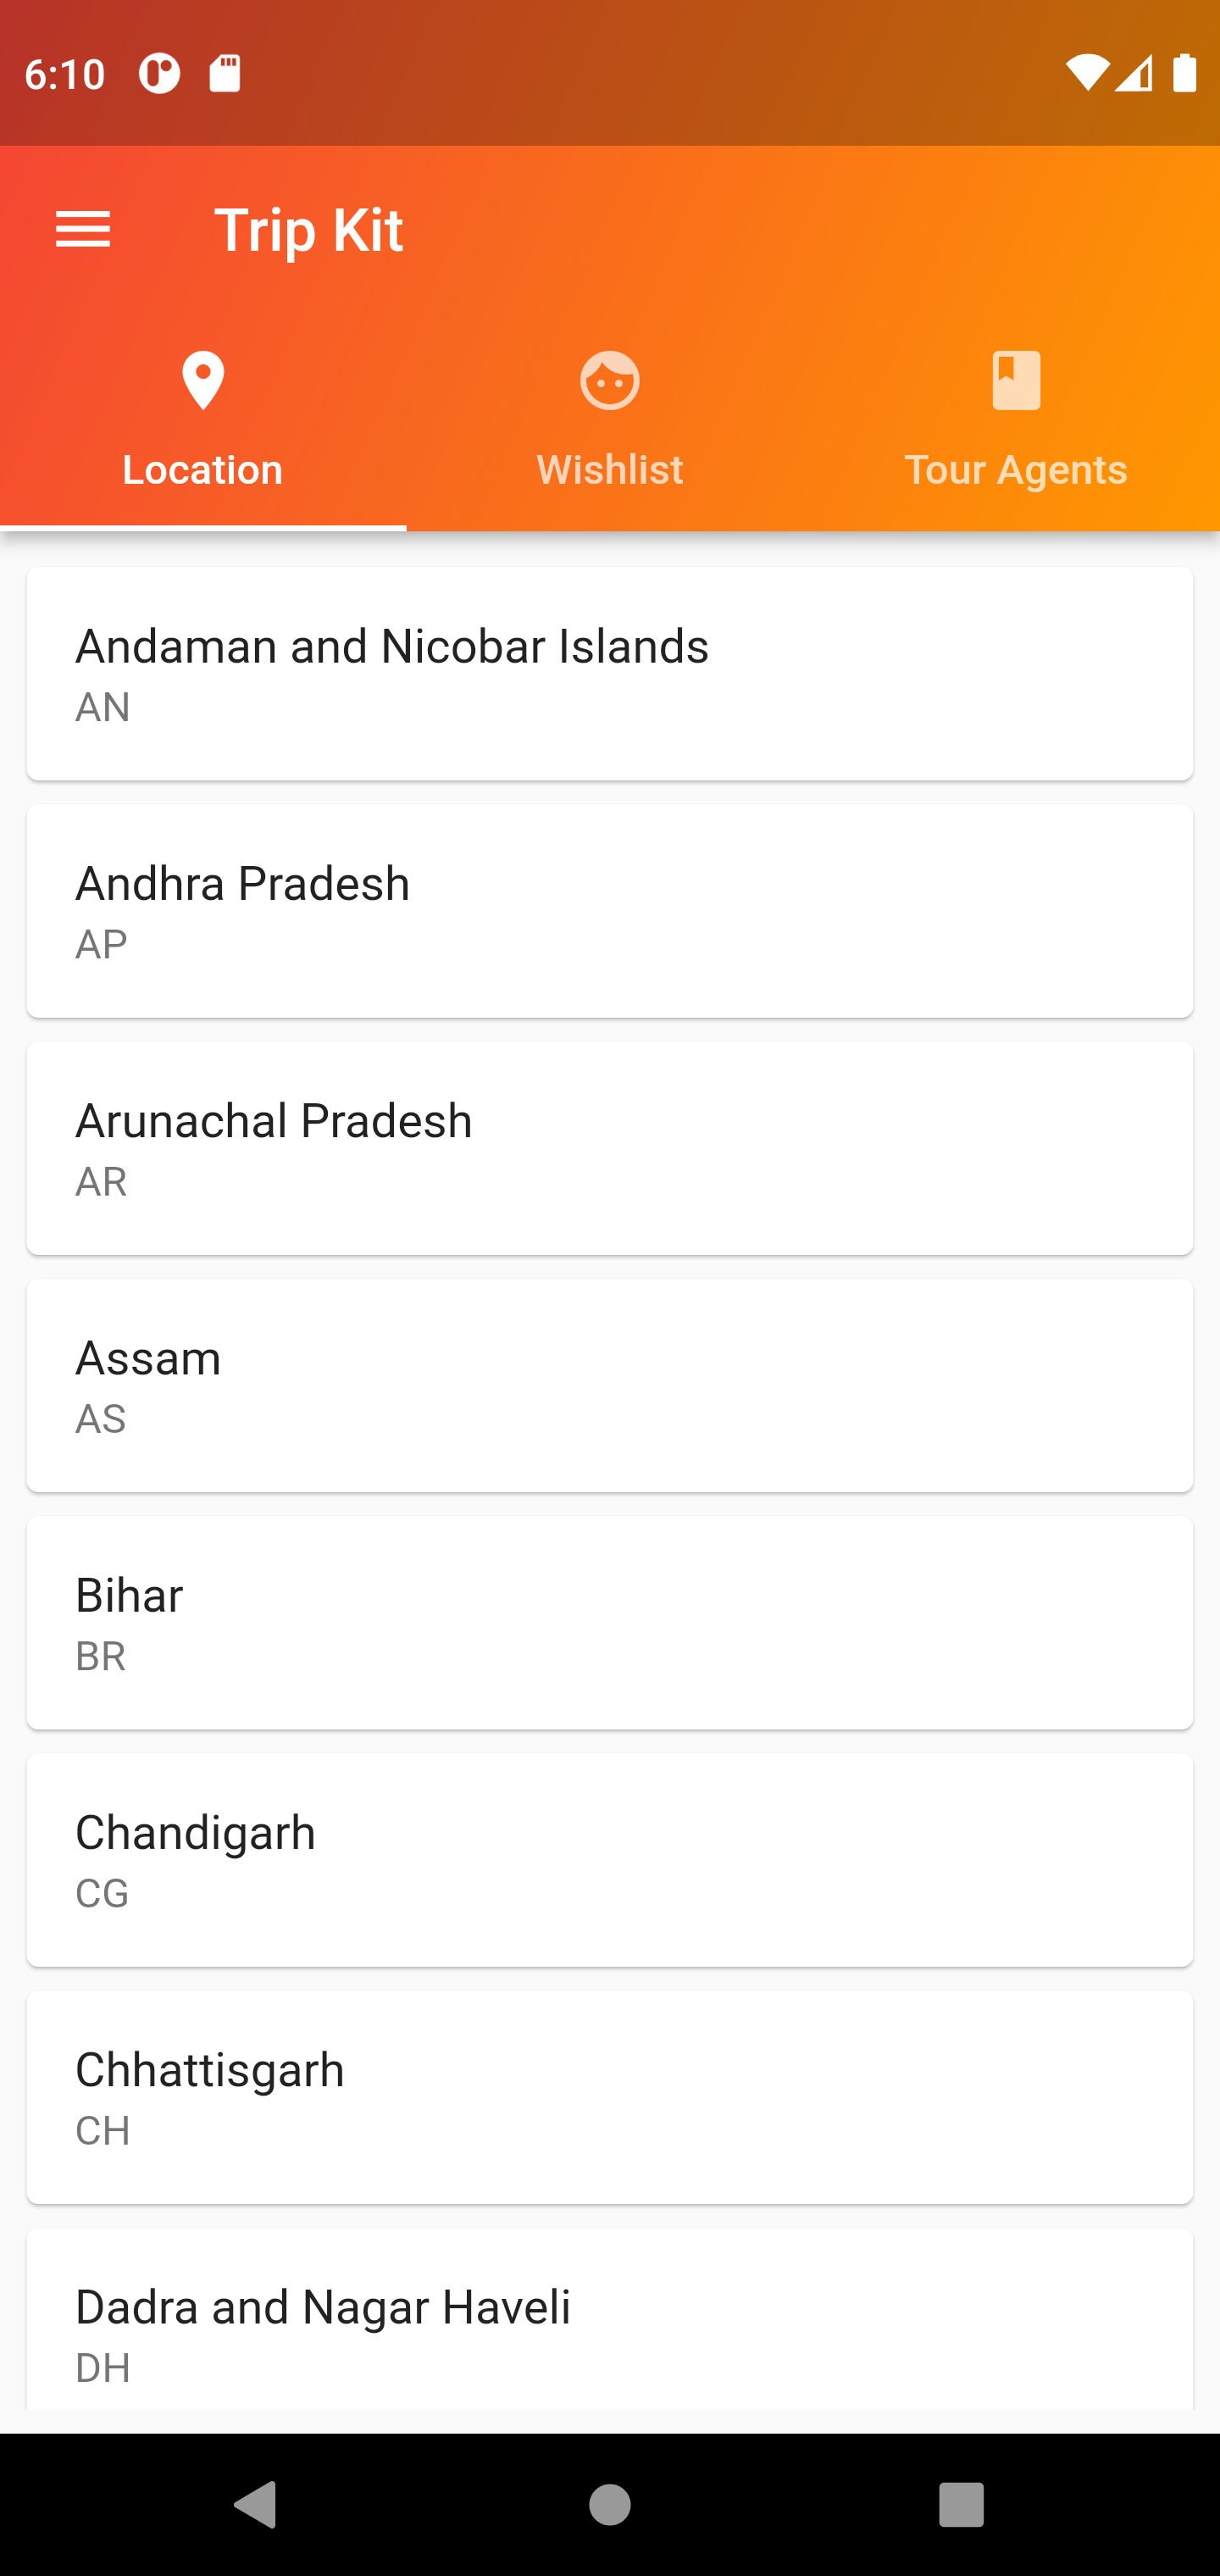Tap the Android back navigation button
Viewport: 1220px width, 2576px height.
click(255, 2504)
